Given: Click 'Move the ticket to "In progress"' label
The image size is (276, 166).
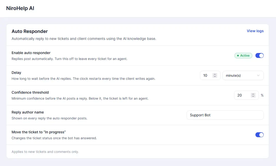Looking at the screenshot, I should point(39,132).
